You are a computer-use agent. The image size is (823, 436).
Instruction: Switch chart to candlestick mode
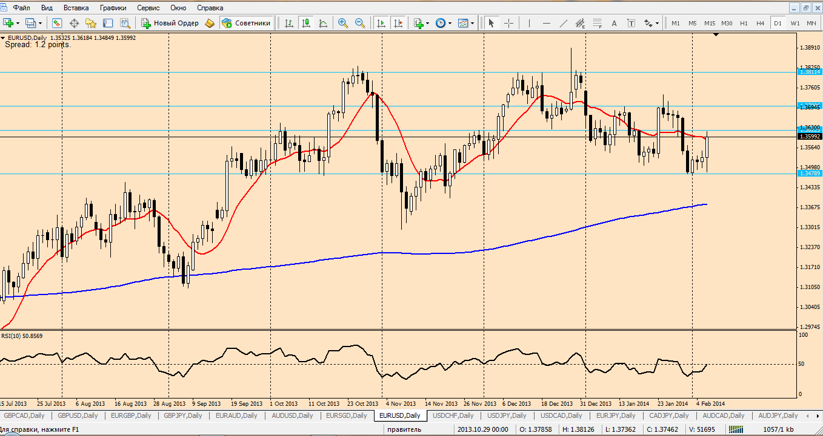pyautogui.click(x=306, y=23)
